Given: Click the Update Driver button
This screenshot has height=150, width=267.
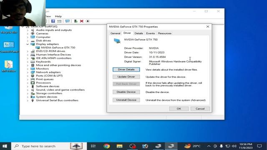Looking at the screenshot, I should pos(126,77).
